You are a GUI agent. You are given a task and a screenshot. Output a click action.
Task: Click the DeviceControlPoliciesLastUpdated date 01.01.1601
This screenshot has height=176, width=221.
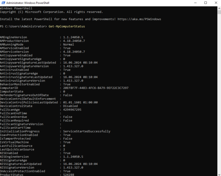click(x=72, y=103)
